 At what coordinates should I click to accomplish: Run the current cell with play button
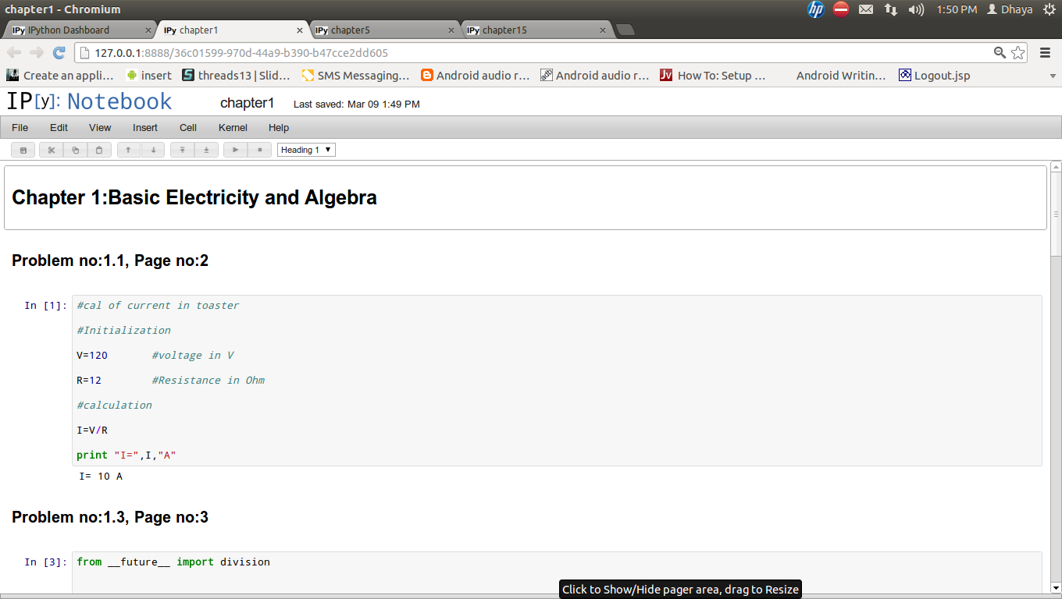(236, 150)
